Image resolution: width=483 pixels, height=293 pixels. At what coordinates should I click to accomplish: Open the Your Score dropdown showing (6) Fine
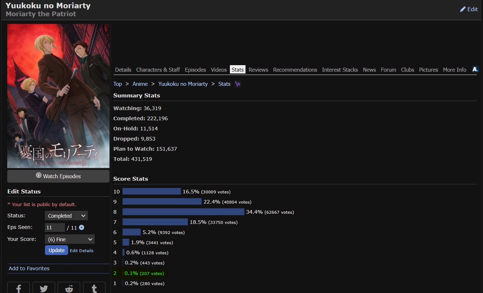click(x=70, y=239)
